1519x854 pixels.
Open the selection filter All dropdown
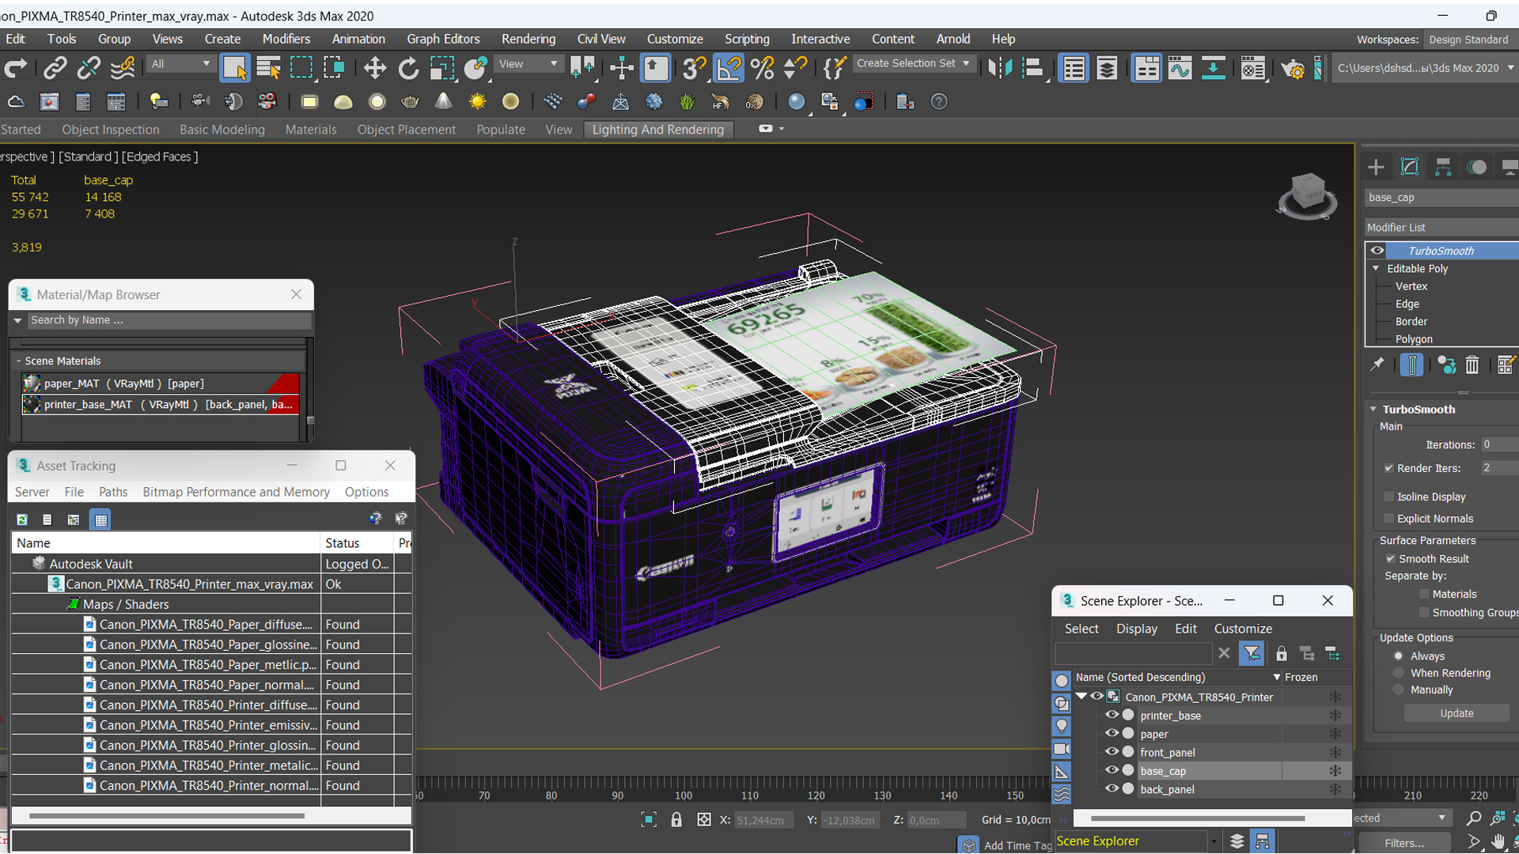pyautogui.click(x=180, y=64)
